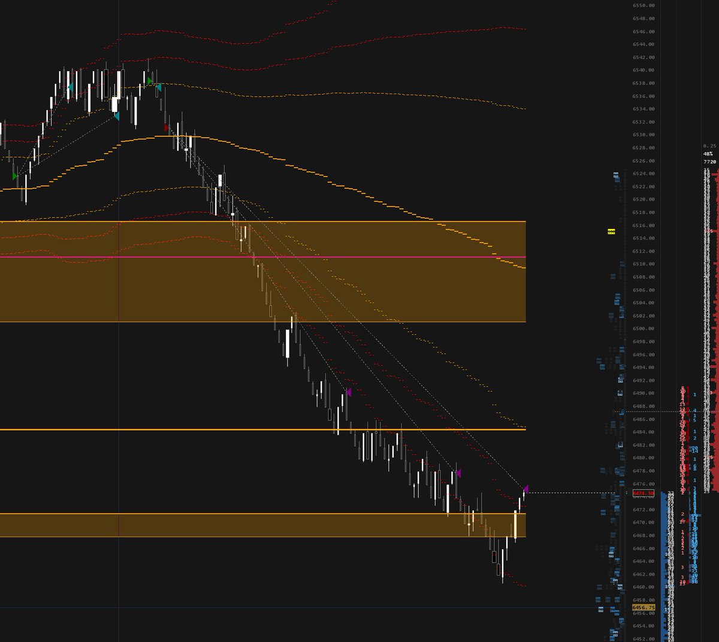Select the yellow highlighted tag near 6515

click(612, 231)
